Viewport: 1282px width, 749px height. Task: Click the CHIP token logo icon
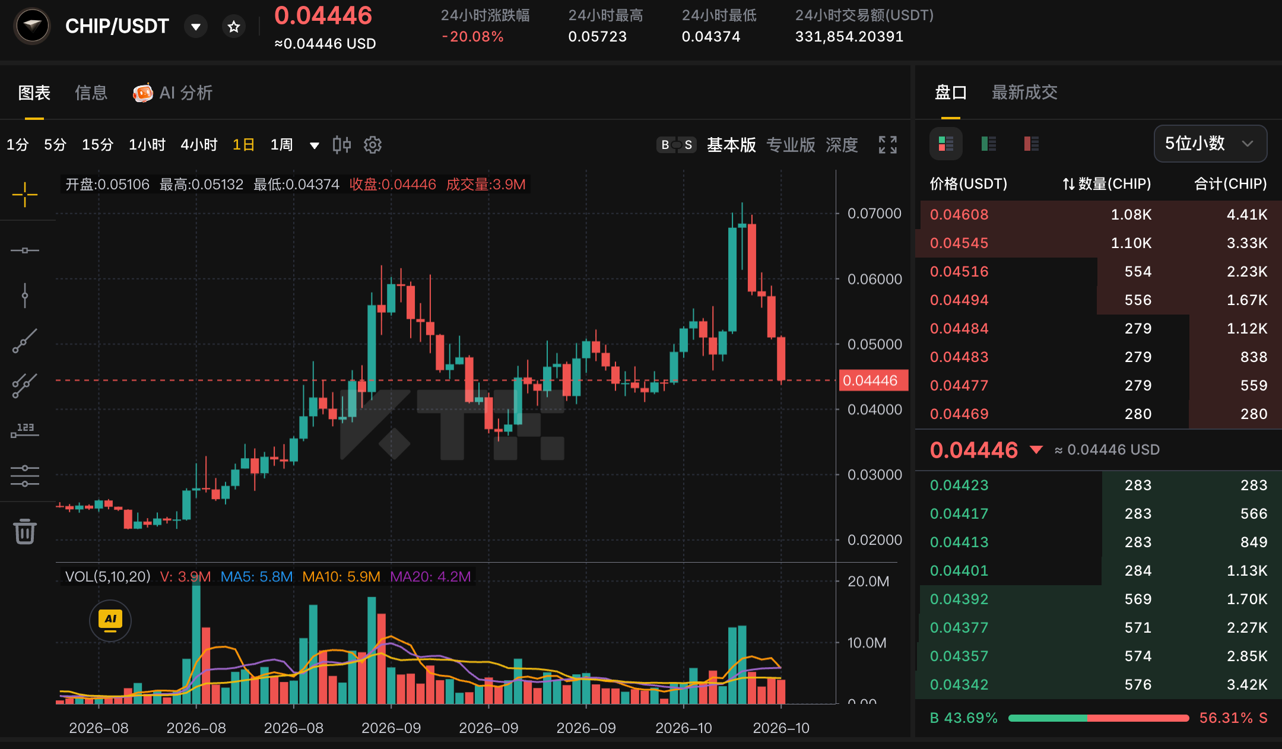click(x=32, y=26)
